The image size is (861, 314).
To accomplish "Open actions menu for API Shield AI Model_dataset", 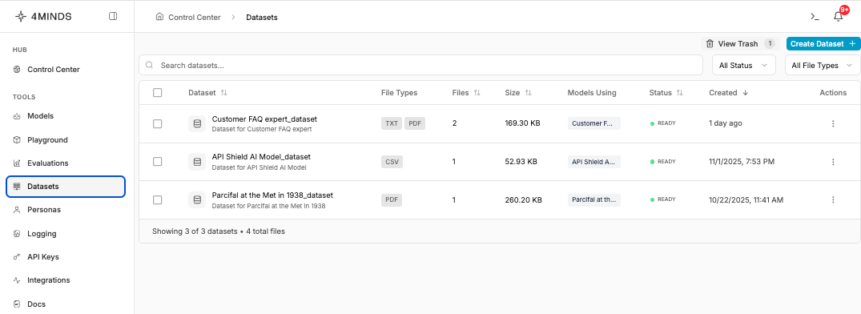I will pos(833,162).
